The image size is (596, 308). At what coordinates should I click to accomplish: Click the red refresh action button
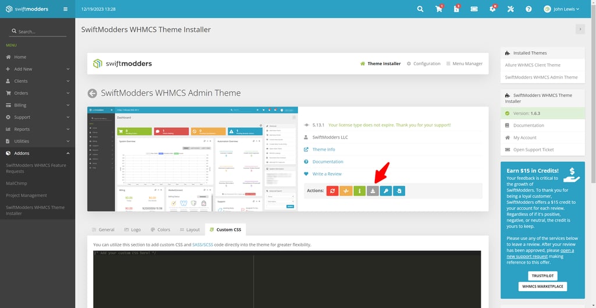click(332, 190)
